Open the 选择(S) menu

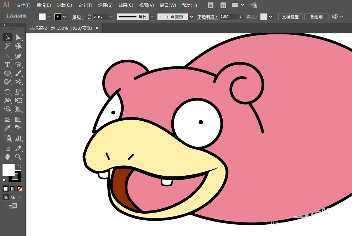[x=105, y=5]
